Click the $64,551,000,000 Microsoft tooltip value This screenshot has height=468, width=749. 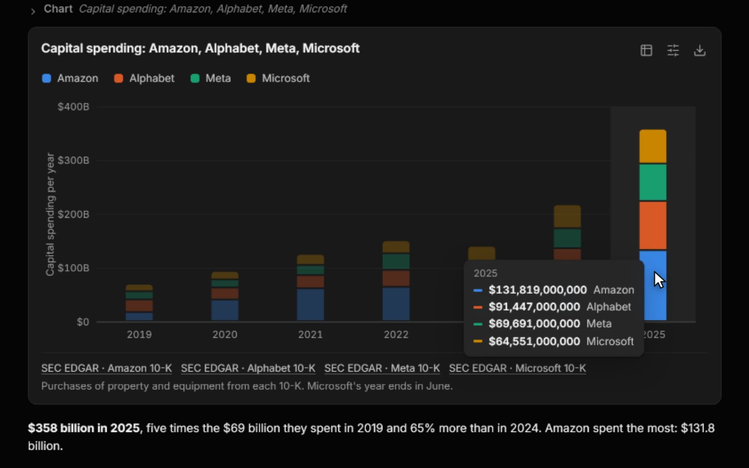[534, 341]
